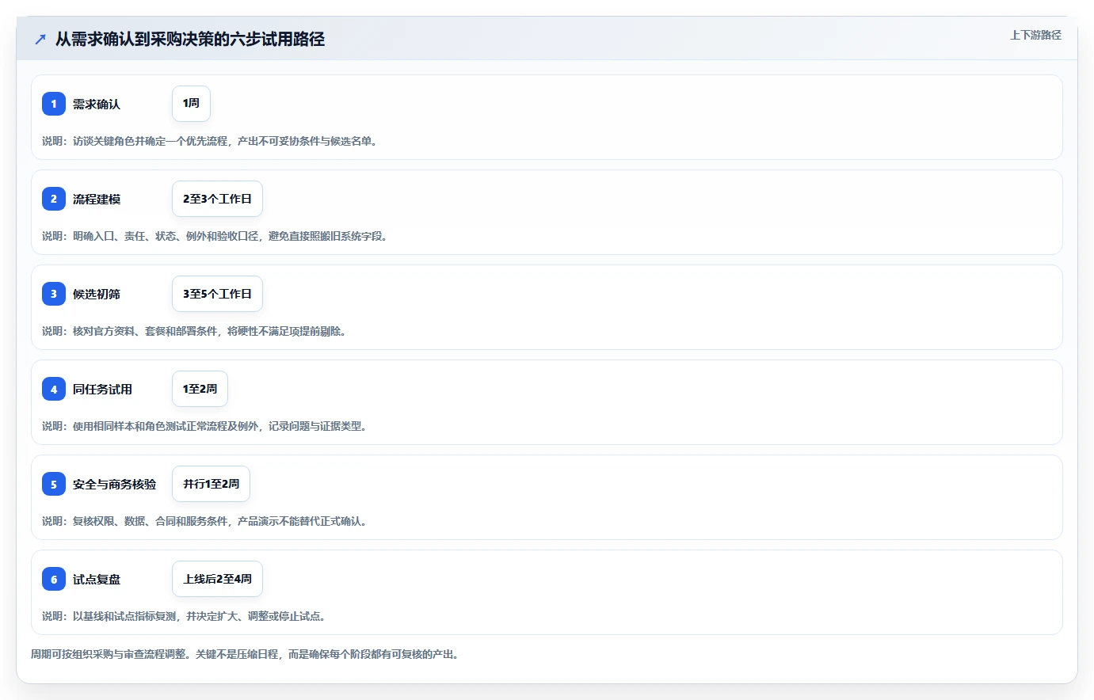The image size is (1094, 700).
Task: Select the 候选初筛 step title
Action: coord(97,294)
